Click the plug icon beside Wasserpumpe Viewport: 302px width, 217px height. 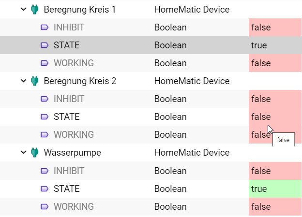(34, 153)
